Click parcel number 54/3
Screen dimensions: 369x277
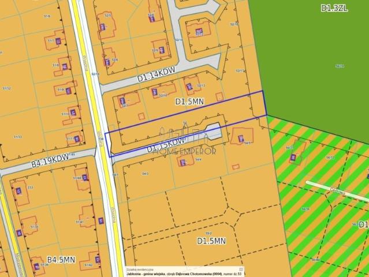point(145,174)
